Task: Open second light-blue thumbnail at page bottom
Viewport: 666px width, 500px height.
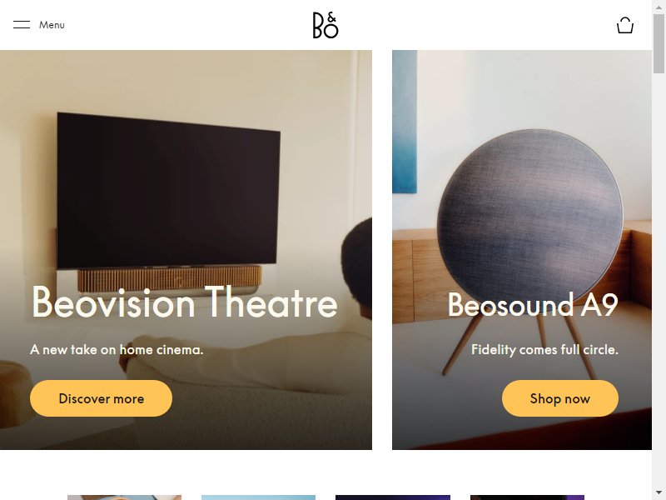Action: [258, 497]
